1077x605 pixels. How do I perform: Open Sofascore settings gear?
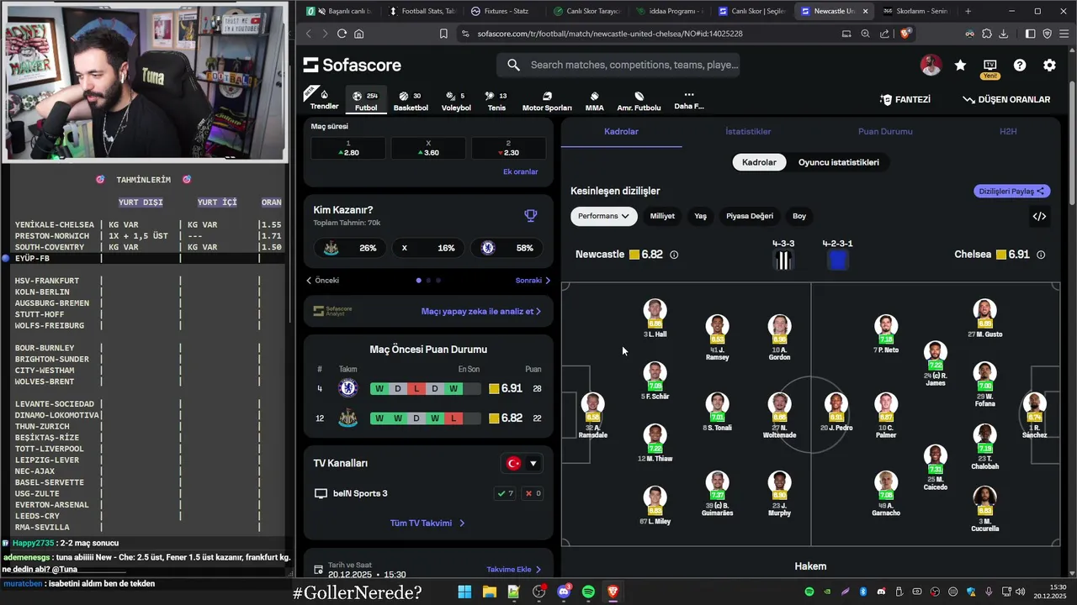1049,66
